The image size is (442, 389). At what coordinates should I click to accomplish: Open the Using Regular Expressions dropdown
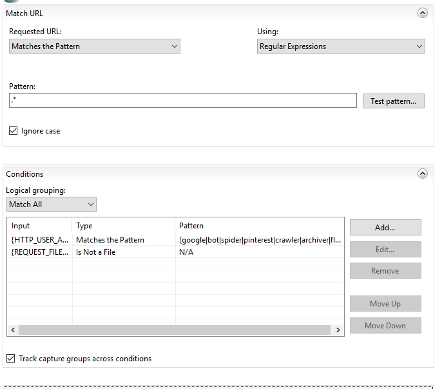click(x=341, y=46)
